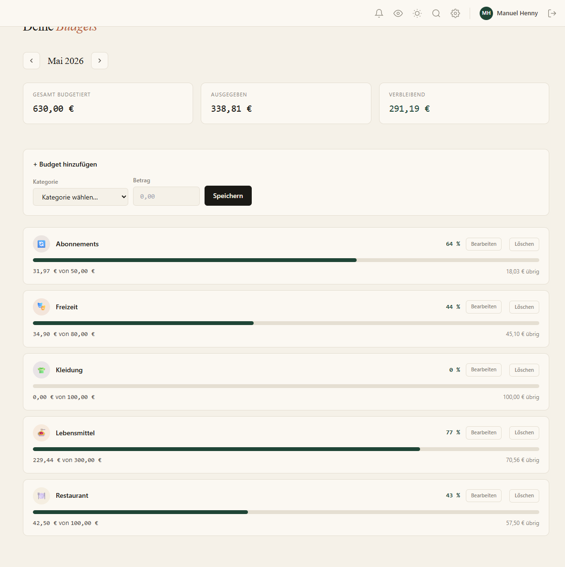Click the Abonnements progress bar
The width and height of the screenshot is (565, 567).
(x=286, y=260)
